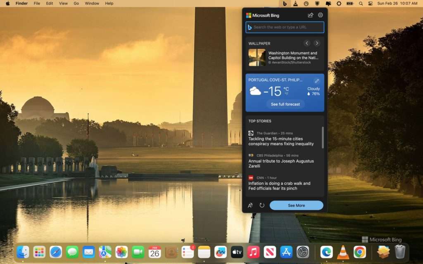This screenshot has height=264, width=423.
Task: Click the shield icon in the menu bar
Action: (317, 3)
